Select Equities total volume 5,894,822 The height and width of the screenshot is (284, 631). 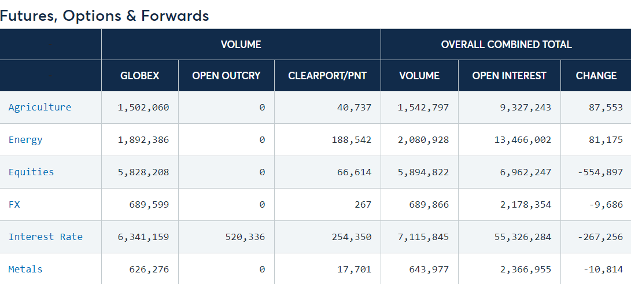coord(423,172)
